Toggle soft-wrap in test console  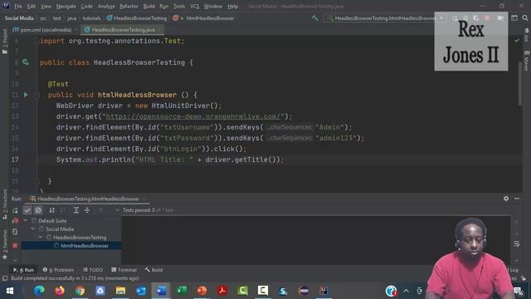(x=516, y=243)
